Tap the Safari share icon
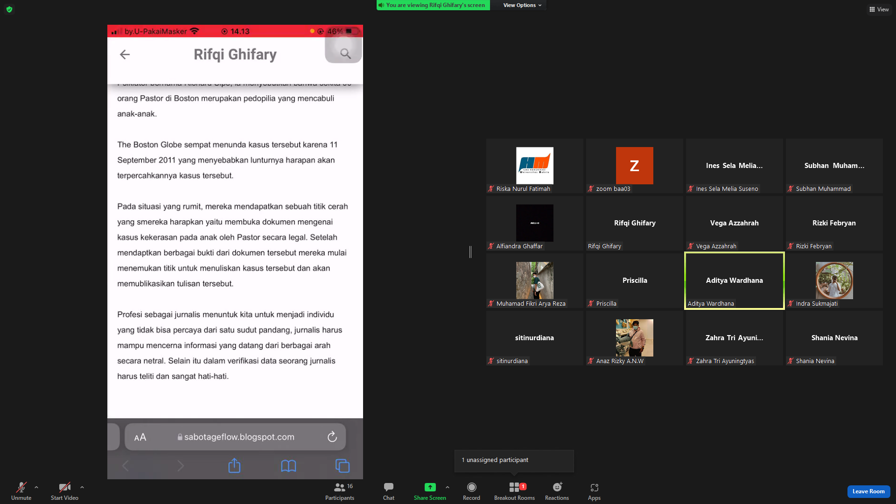Viewport: 896px width, 504px height. [234, 465]
